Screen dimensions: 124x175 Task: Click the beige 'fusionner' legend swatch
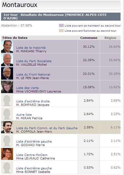click(x=61, y=31)
